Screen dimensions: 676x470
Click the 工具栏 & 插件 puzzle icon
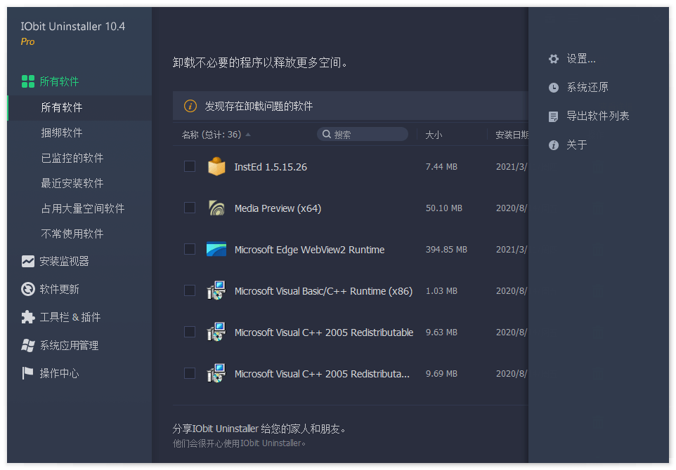pos(28,317)
